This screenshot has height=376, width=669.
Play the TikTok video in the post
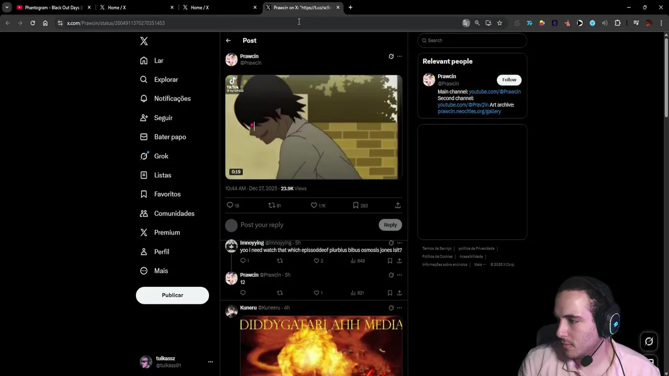pyautogui.click(x=314, y=127)
